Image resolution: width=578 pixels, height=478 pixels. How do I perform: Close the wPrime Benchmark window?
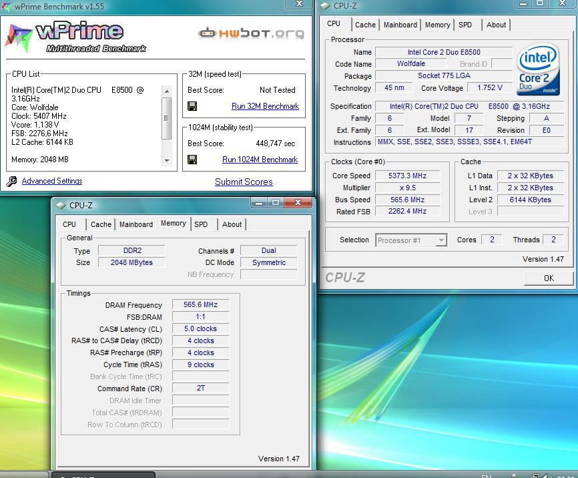click(299, 4)
